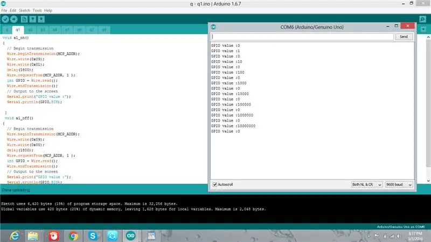
Task: Click 'Done uploading' status message
Action: point(16,190)
